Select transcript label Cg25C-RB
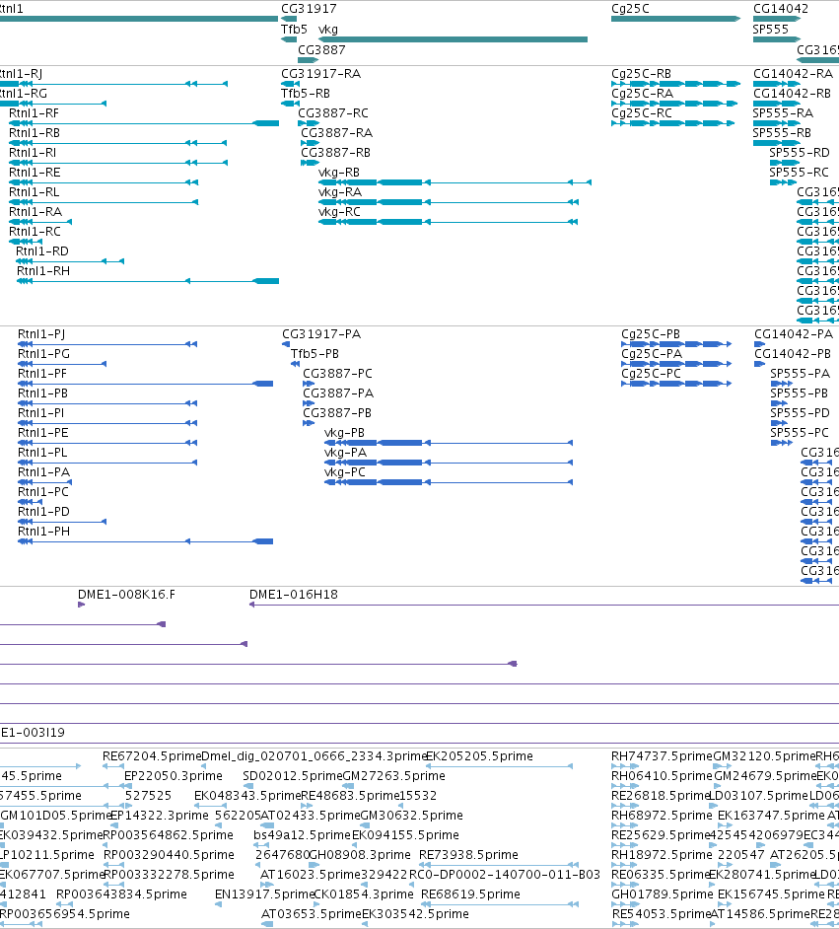The width and height of the screenshot is (839, 929). pyautogui.click(x=641, y=73)
